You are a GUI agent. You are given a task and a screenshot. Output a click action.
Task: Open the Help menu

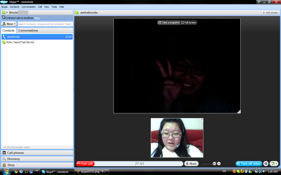(x=62, y=7)
